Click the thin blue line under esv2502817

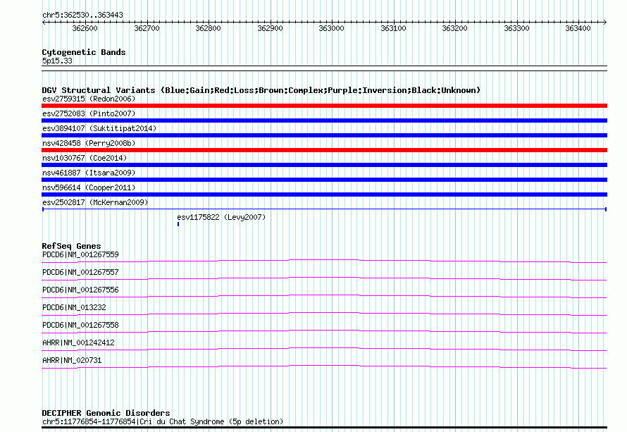[324, 209]
